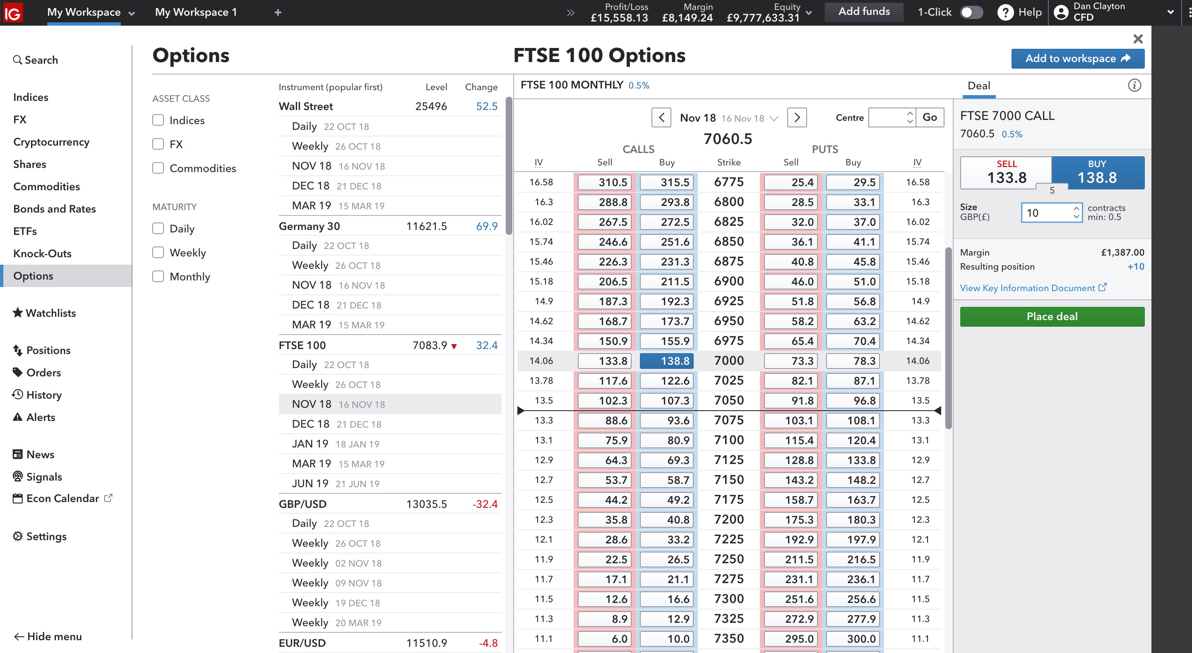The width and height of the screenshot is (1192, 653).
Task: Click the Search magnifier in sidebar
Action: (17, 60)
